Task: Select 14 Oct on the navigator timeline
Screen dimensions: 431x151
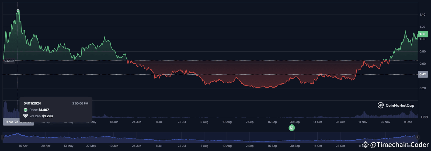Action: pos(318,146)
